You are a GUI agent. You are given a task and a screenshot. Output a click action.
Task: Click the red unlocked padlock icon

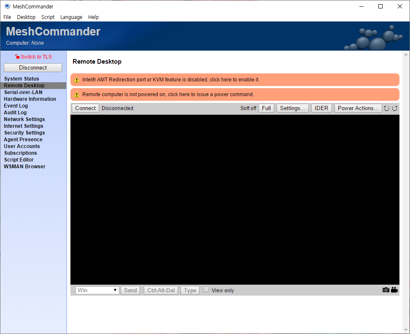(17, 57)
